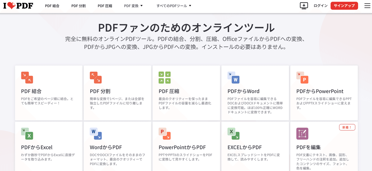Click the red サインアップ button

click(344, 6)
